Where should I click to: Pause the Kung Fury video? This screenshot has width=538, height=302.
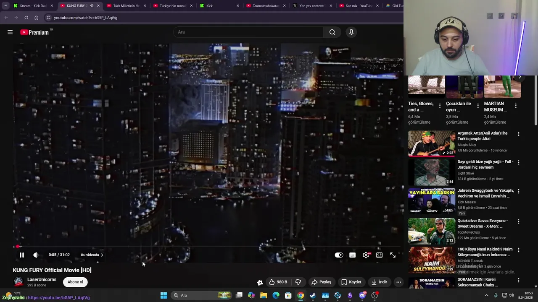[x=22, y=255]
